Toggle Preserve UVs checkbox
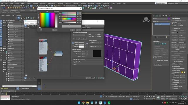 tap(173, 29)
